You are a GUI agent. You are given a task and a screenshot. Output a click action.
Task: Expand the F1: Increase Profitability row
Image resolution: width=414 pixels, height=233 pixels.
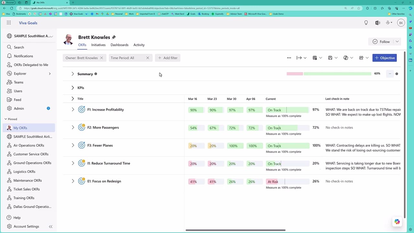[x=73, y=110]
